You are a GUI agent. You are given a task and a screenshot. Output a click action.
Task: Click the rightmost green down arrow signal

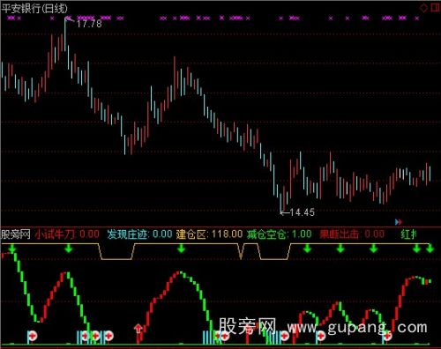(430, 249)
